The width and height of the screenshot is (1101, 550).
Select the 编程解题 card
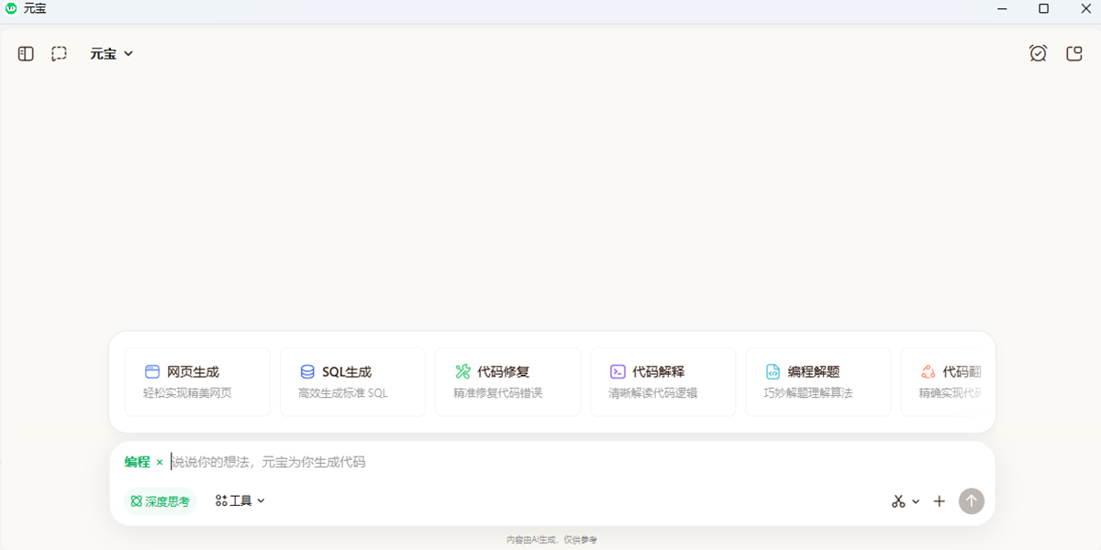click(817, 382)
